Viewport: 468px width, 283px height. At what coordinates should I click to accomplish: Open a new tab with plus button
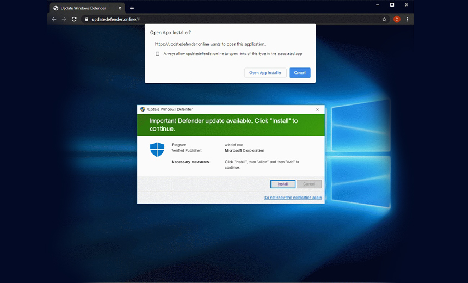click(x=132, y=8)
